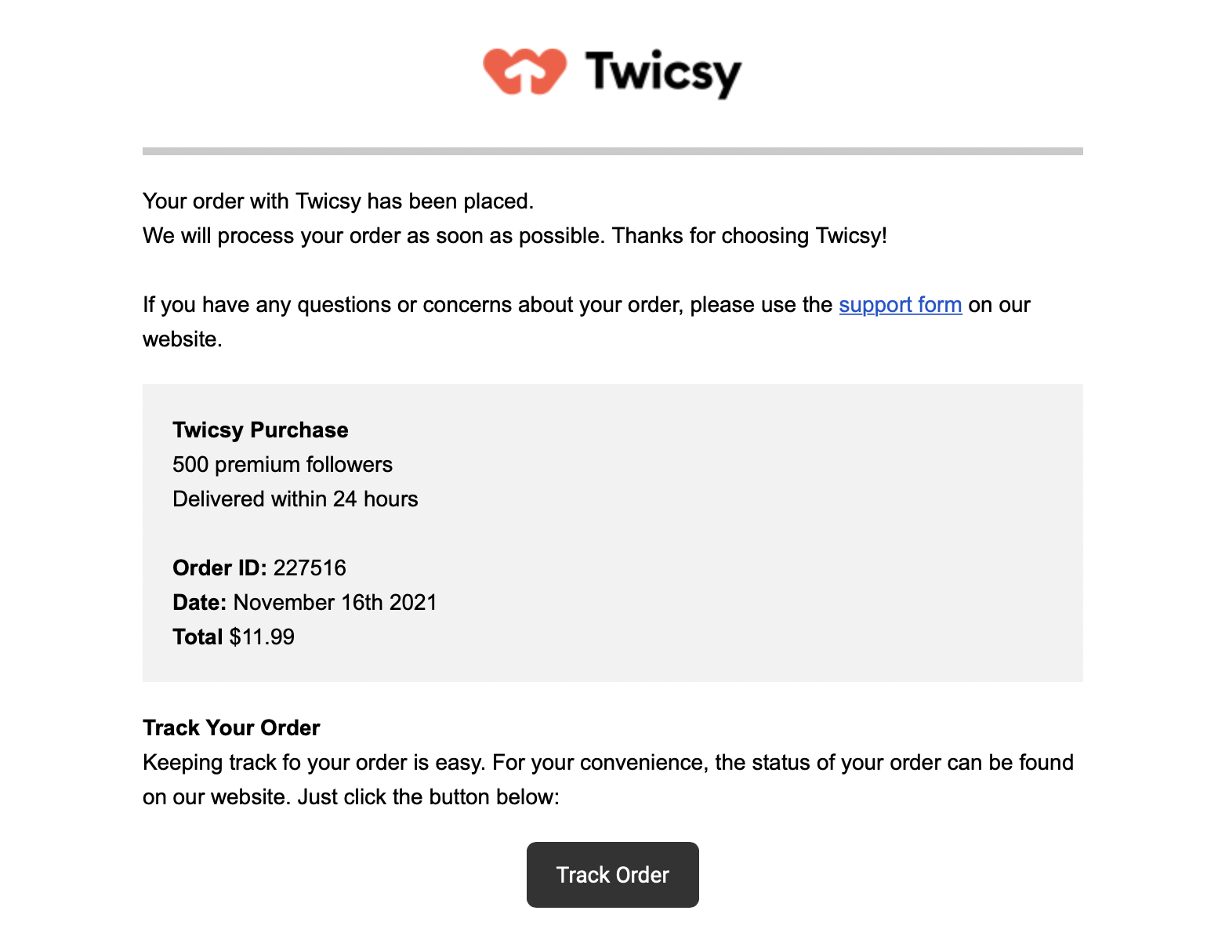Click the $11.99 total amount

262,637
